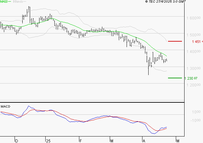This screenshot has width=203, height=143.
Task: Click the MACD panel label
Action: 6,106
